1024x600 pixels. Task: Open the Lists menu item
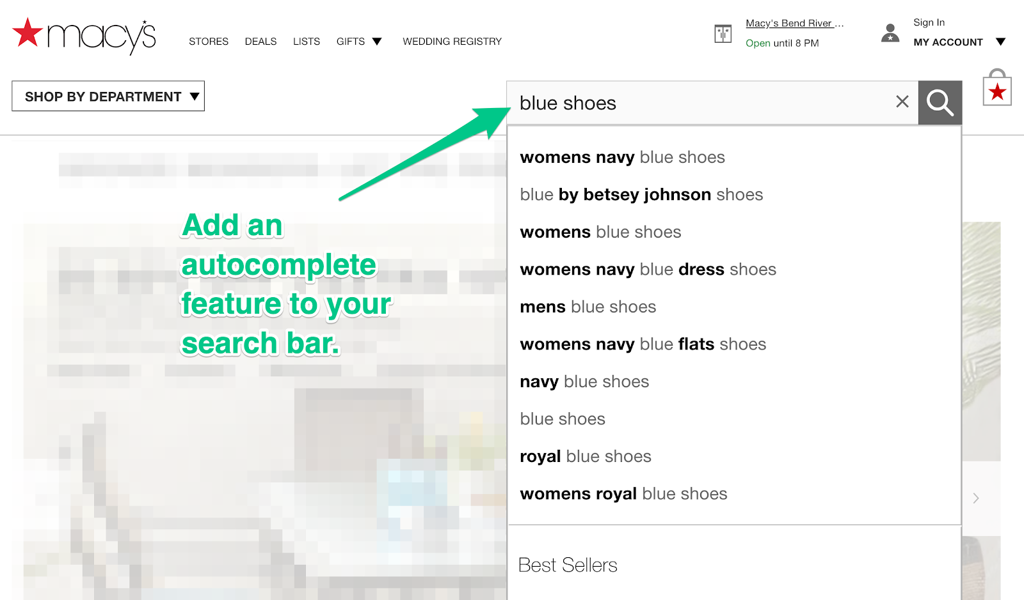307,42
